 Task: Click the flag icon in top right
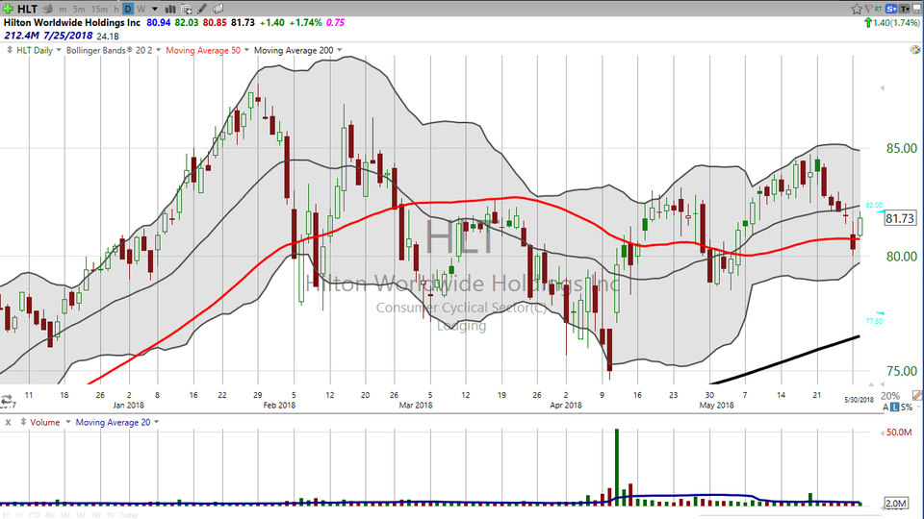point(868,9)
